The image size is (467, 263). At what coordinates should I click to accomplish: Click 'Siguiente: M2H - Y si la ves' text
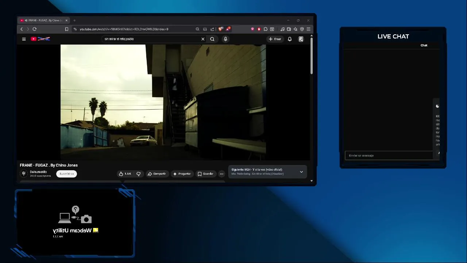pyautogui.click(x=256, y=169)
